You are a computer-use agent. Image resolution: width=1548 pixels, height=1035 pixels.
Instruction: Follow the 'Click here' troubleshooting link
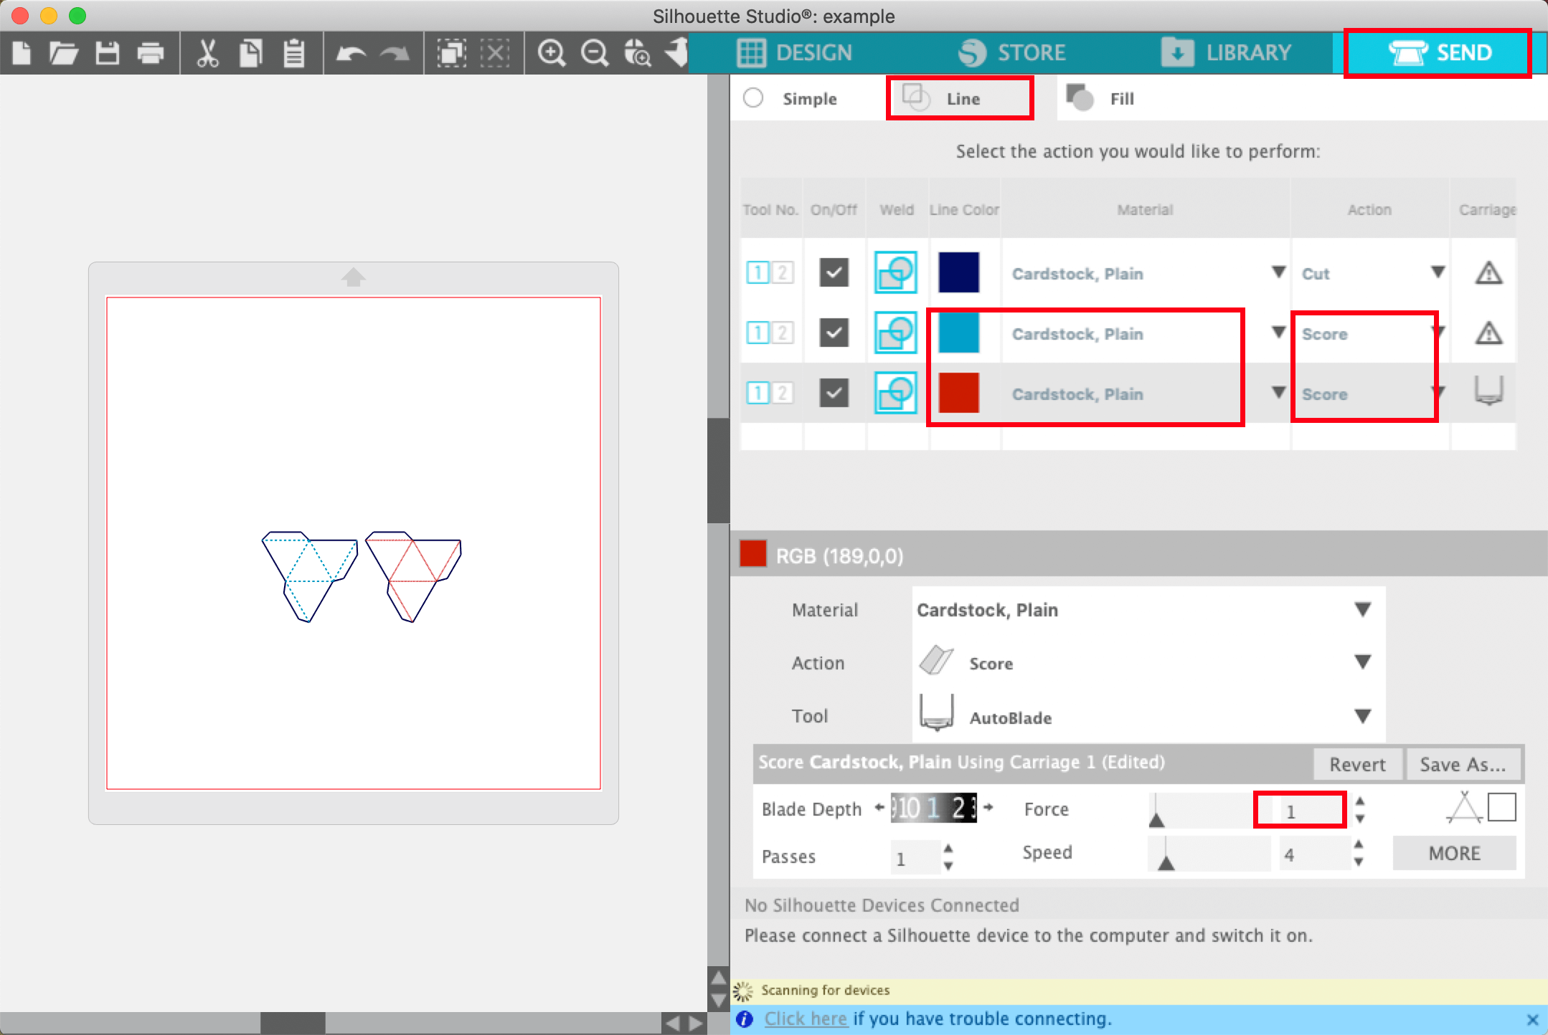[x=806, y=1019]
